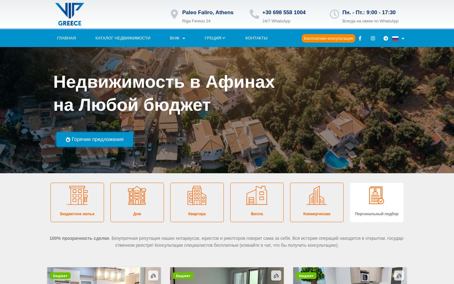This screenshot has width=454, height=284.
Task: Select the Вилла villa icon
Action: pos(257,195)
